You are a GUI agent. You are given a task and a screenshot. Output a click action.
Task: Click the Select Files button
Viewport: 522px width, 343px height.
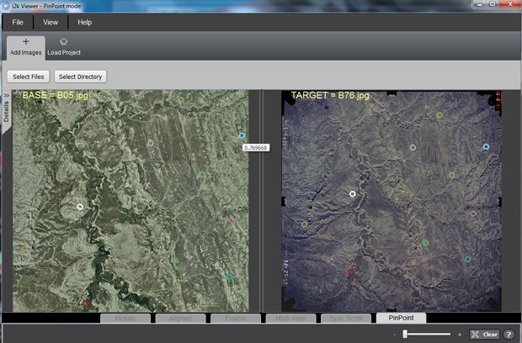click(29, 77)
